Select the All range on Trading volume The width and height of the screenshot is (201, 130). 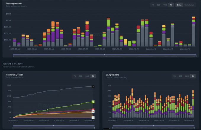point(171,5)
